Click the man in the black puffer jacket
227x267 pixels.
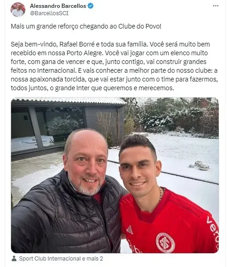68,191
